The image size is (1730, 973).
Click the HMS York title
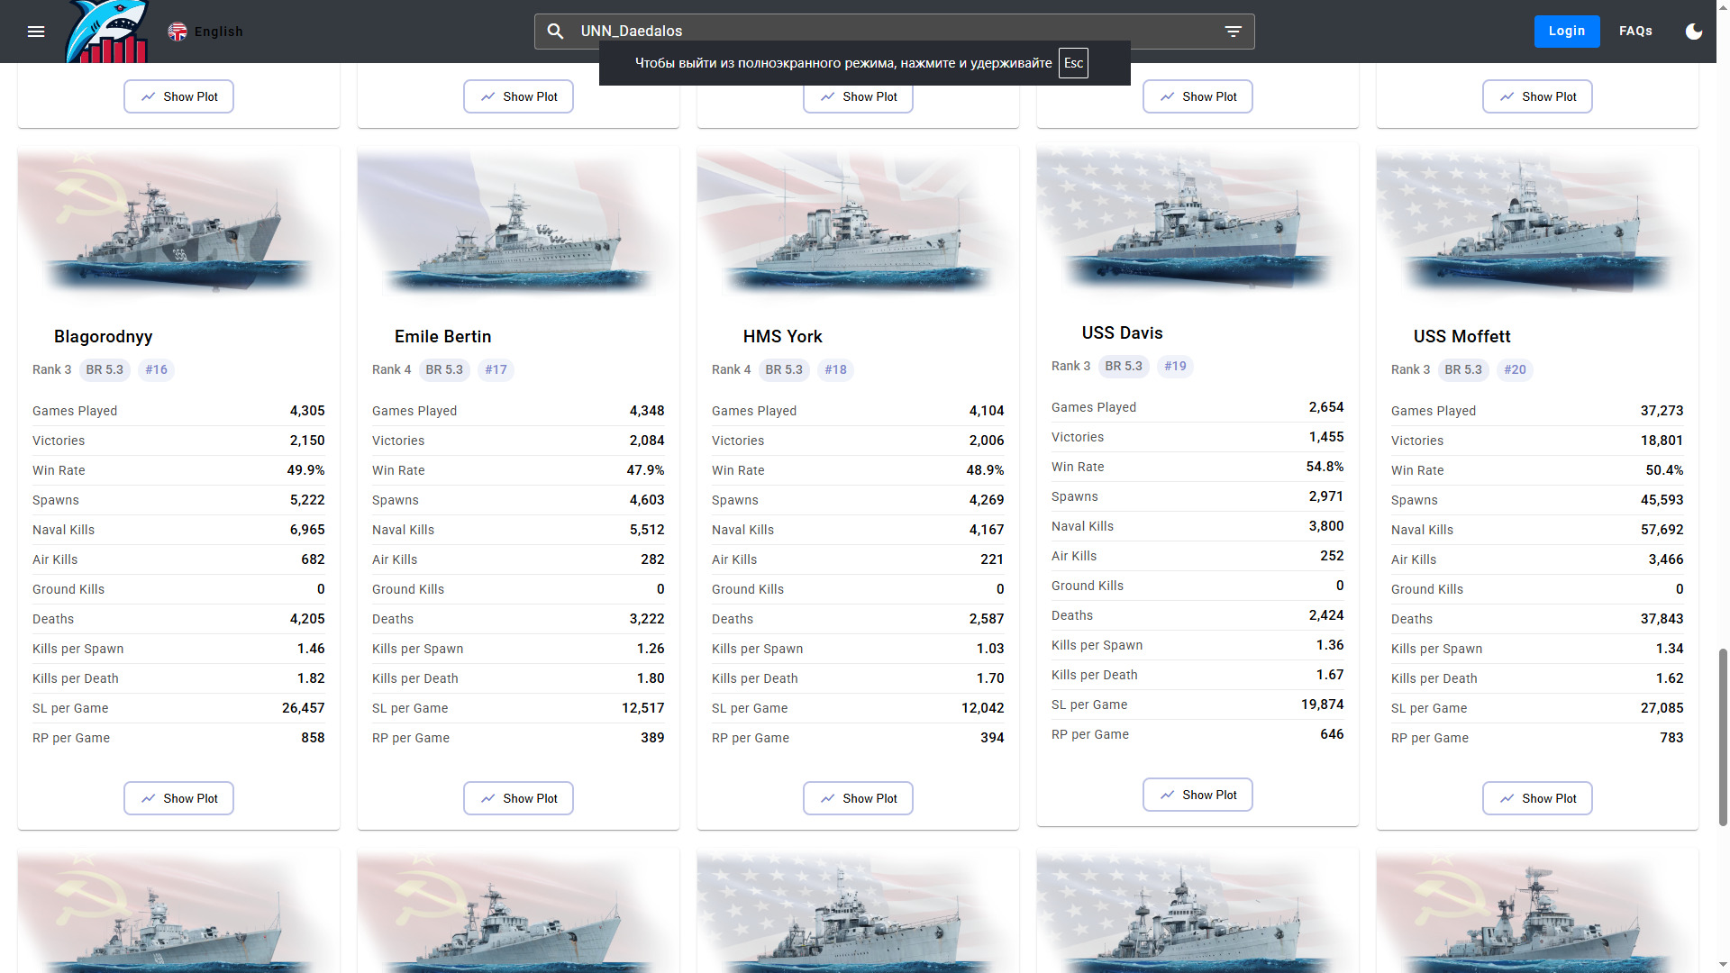tap(782, 337)
